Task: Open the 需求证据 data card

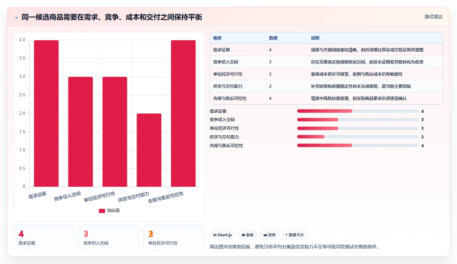Action: 44,237
